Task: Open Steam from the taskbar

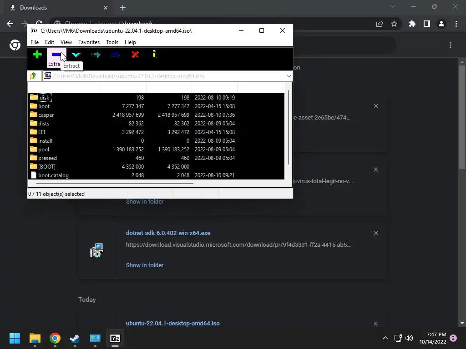Action: 75,338
